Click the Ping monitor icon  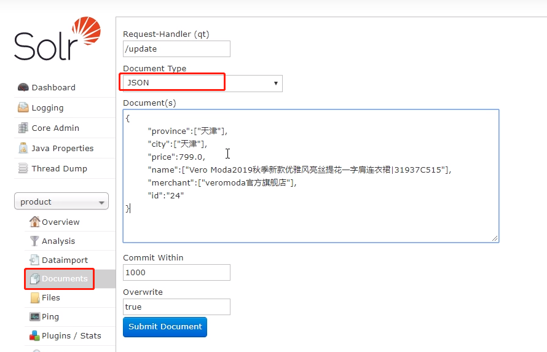[x=34, y=316]
